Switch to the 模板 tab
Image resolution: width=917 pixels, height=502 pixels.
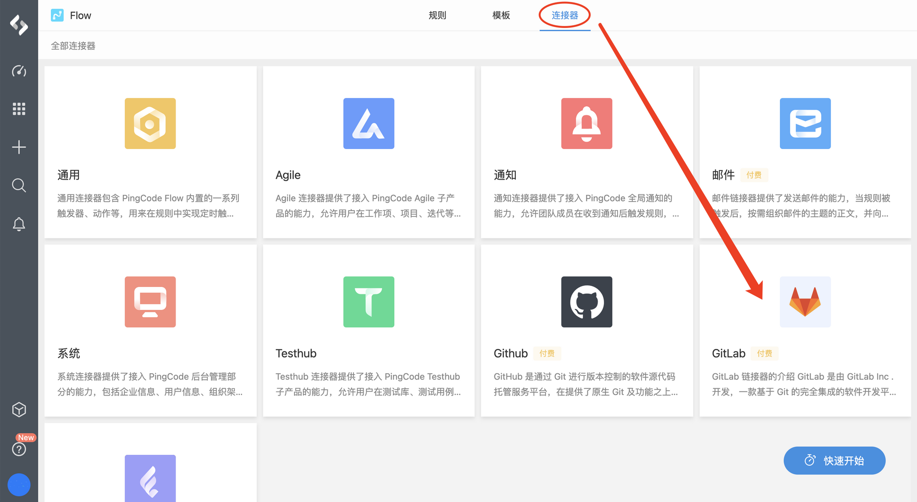(x=501, y=15)
